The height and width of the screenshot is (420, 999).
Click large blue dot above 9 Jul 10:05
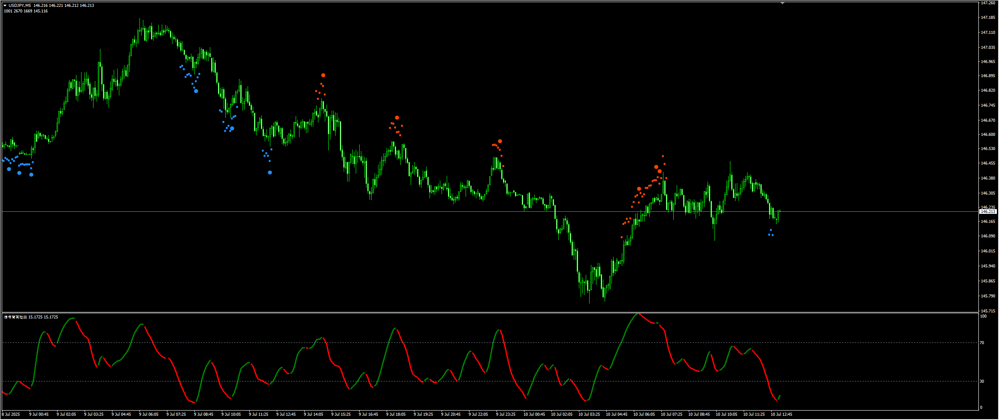(232, 129)
